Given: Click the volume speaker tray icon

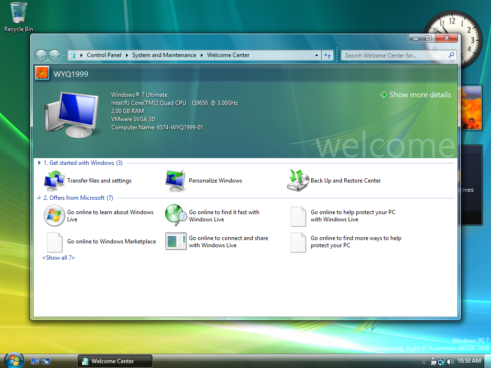Looking at the screenshot, I should [449, 361].
